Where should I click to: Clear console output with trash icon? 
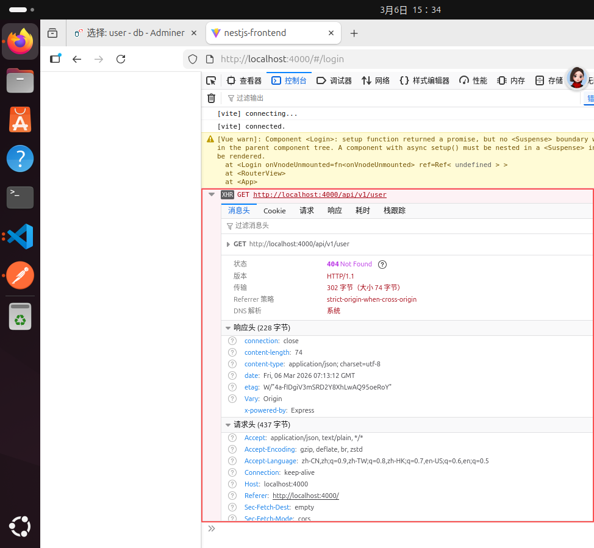pos(212,98)
